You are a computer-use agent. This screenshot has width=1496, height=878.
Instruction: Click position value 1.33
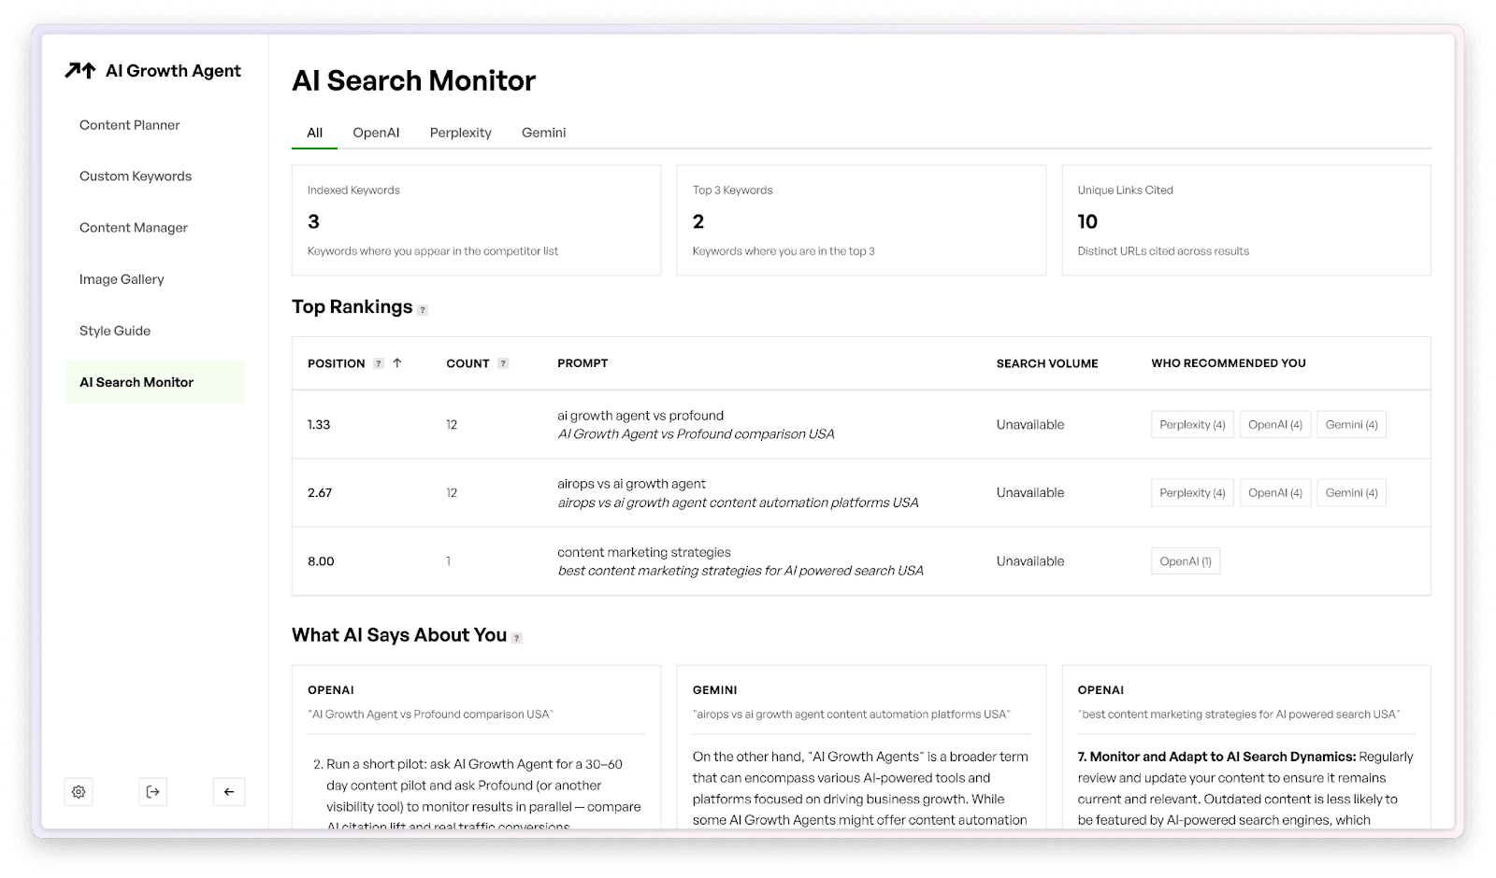(319, 425)
